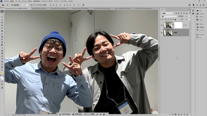
Task: Click the Select Subject button
Action: tap(65, 114)
